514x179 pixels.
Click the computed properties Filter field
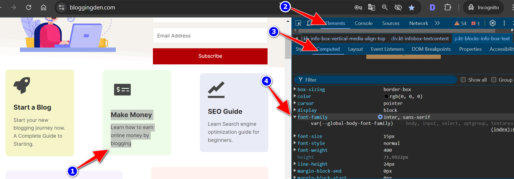point(376,80)
